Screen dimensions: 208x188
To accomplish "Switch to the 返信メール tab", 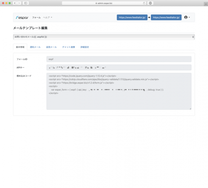I will [x=51, y=47].
